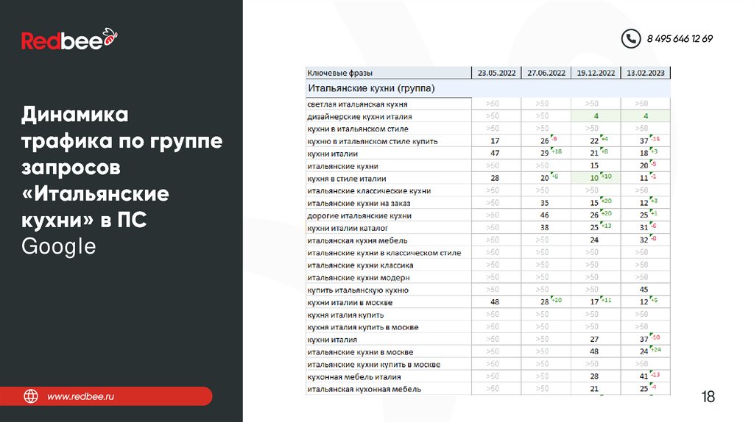The width and height of the screenshot is (754, 422).
Task: Select row 'итальянские кухни купить в москве'
Action: 488,365
